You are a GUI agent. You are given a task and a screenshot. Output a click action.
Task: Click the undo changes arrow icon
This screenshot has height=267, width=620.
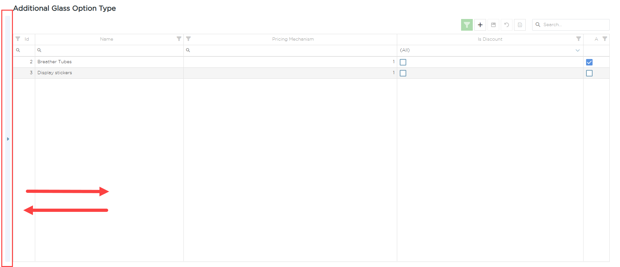[507, 25]
